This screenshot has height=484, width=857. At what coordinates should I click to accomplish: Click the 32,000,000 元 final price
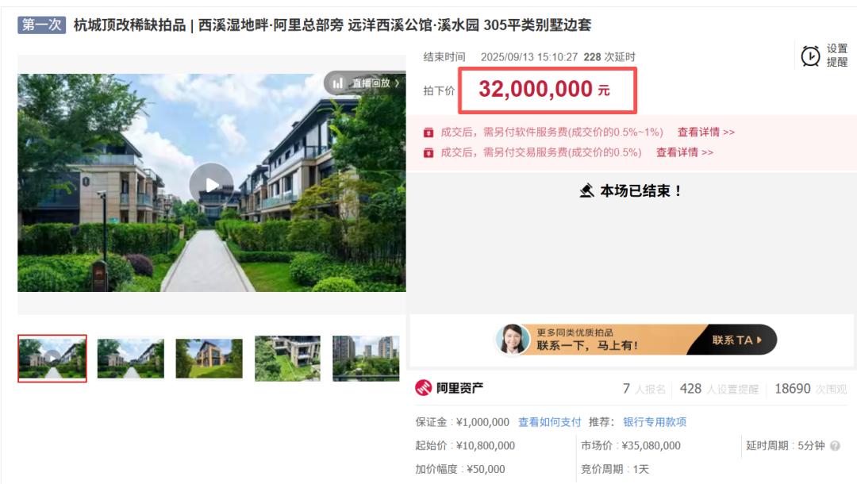544,89
